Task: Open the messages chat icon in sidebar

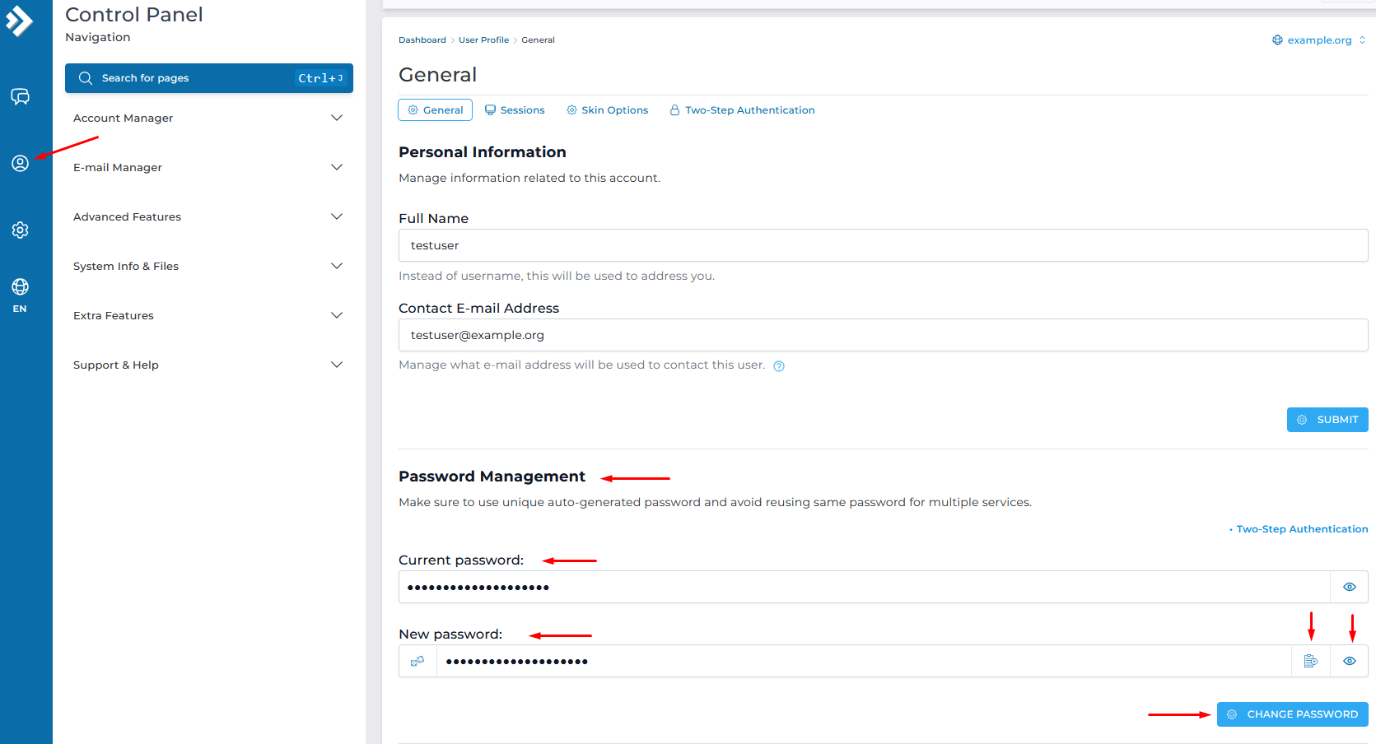Action: 20,97
